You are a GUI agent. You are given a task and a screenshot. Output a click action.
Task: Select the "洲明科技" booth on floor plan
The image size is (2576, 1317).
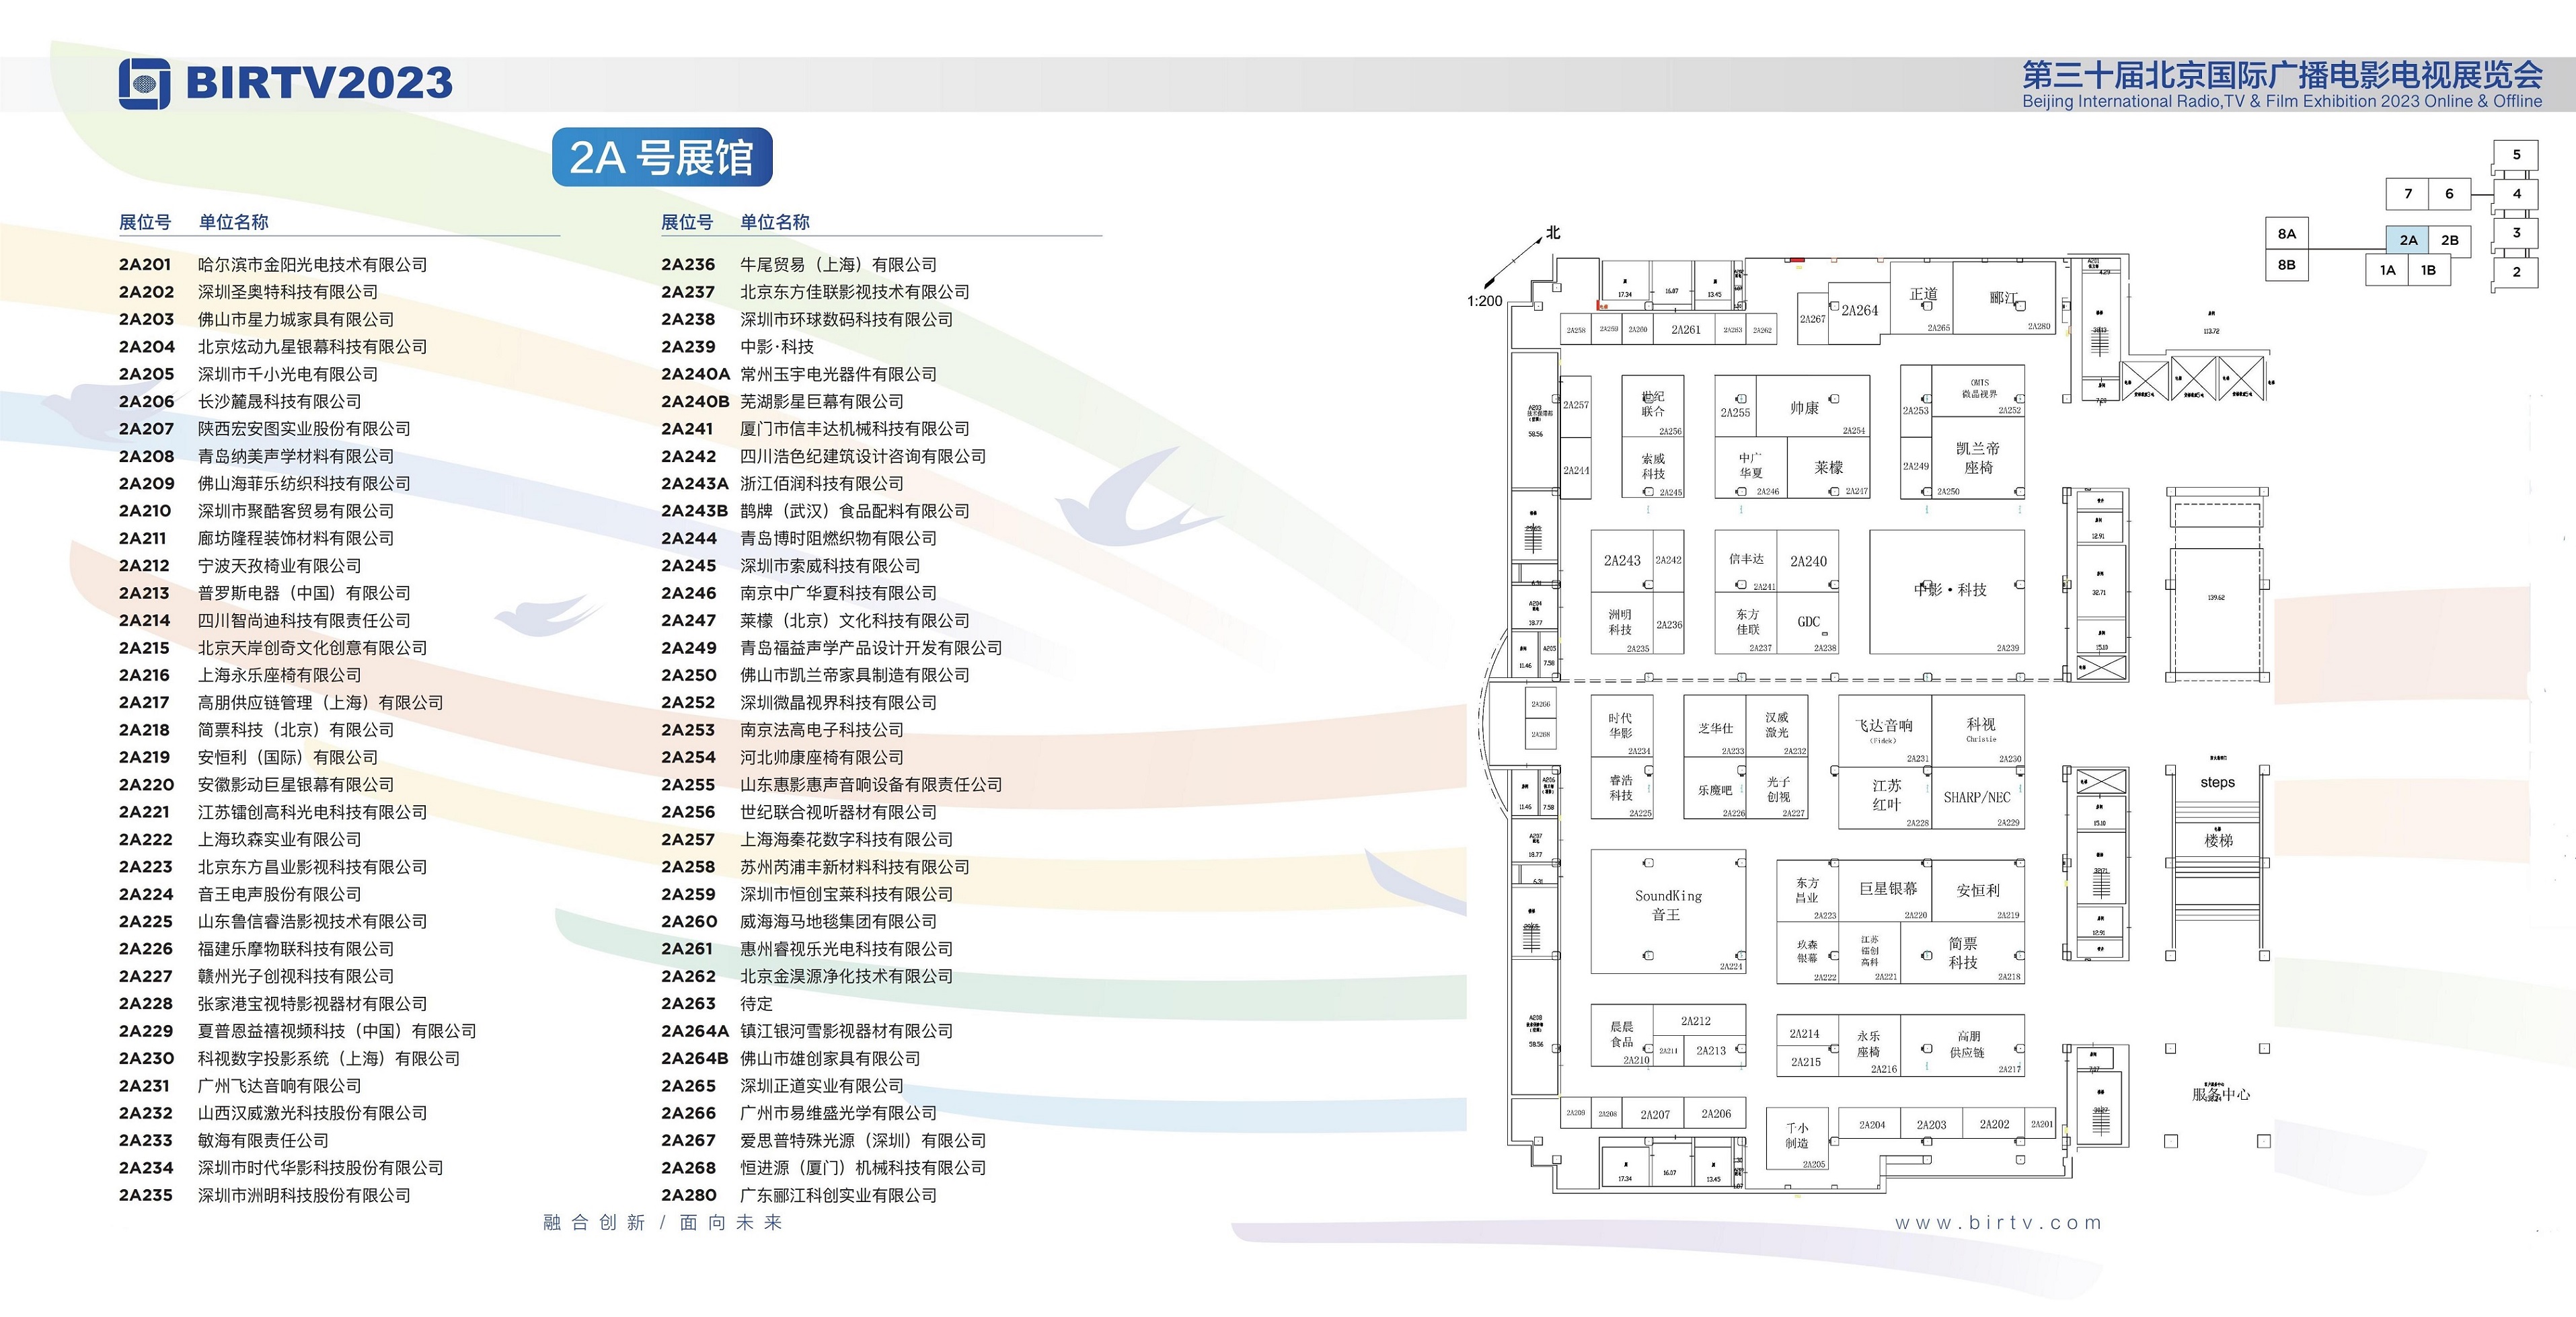coord(1622,622)
